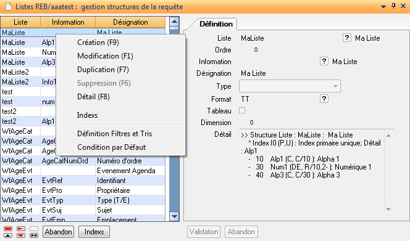Click the pin icon in title bar
The image size is (410, 241).
[x=393, y=6]
